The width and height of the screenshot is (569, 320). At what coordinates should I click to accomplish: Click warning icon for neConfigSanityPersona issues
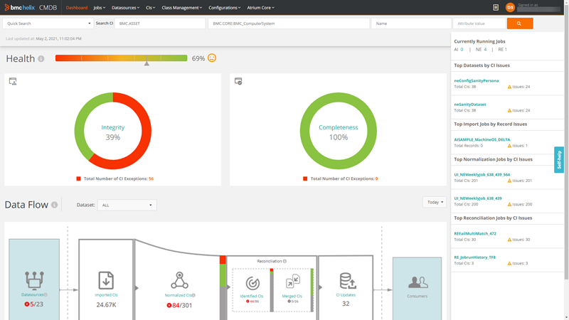point(509,87)
